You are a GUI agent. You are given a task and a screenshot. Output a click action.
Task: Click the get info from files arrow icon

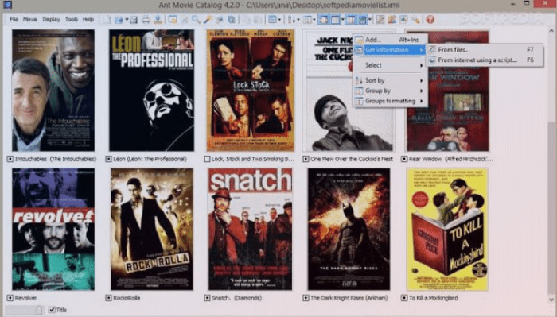220,20
